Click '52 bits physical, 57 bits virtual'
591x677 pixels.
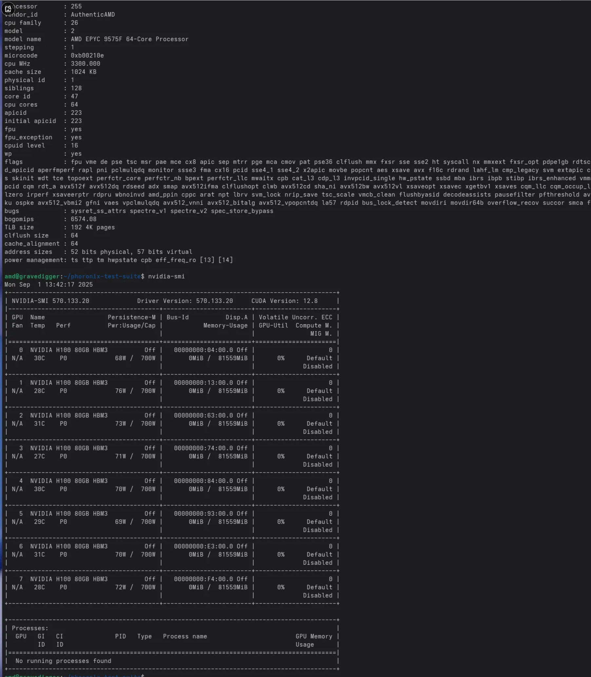pyautogui.click(x=131, y=252)
